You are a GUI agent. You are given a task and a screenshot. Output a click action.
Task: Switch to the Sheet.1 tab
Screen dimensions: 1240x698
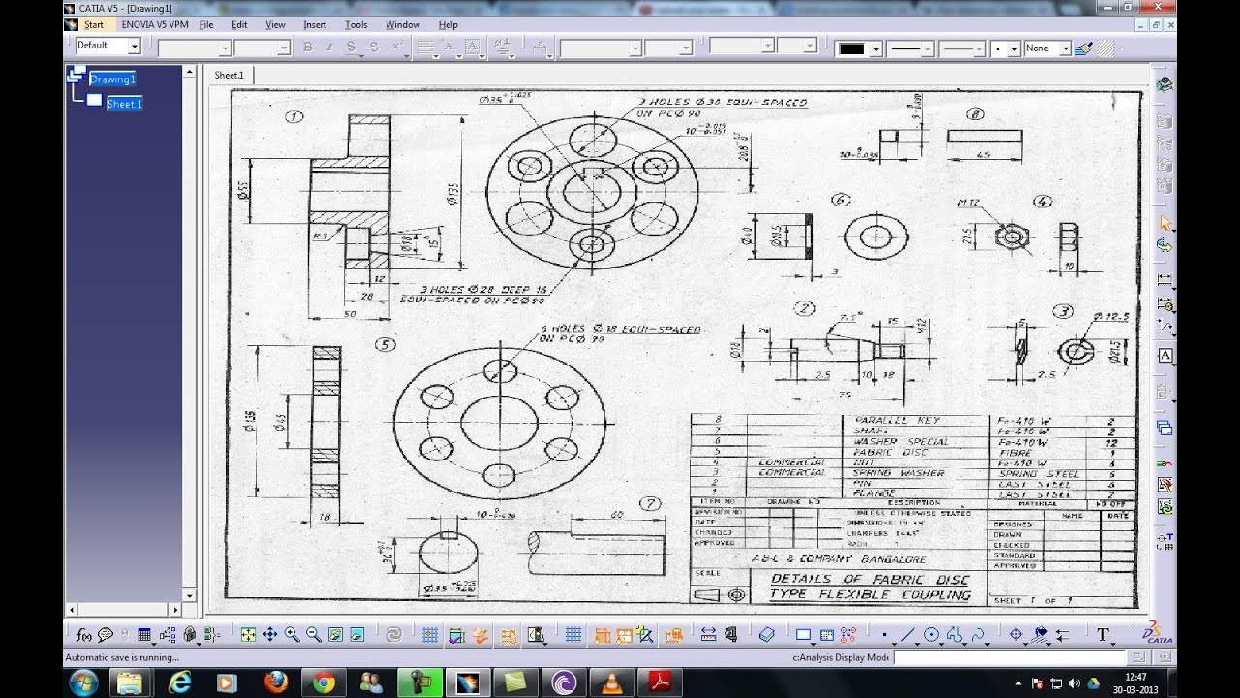230,75
